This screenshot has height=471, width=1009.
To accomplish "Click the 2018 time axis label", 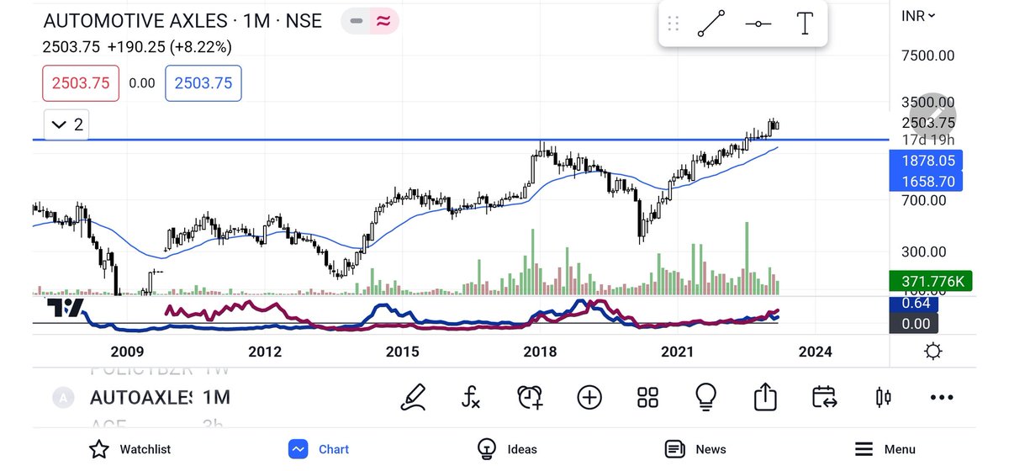I will (540, 352).
